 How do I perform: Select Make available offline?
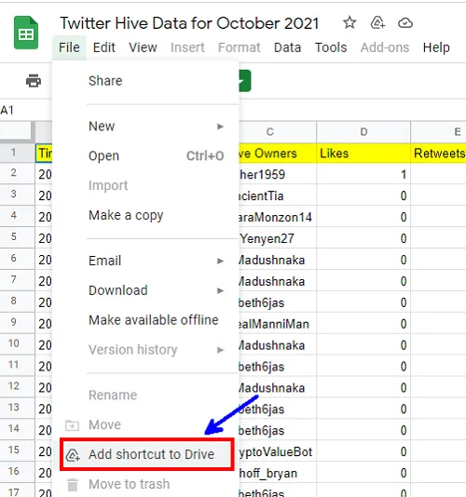click(x=145, y=320)
